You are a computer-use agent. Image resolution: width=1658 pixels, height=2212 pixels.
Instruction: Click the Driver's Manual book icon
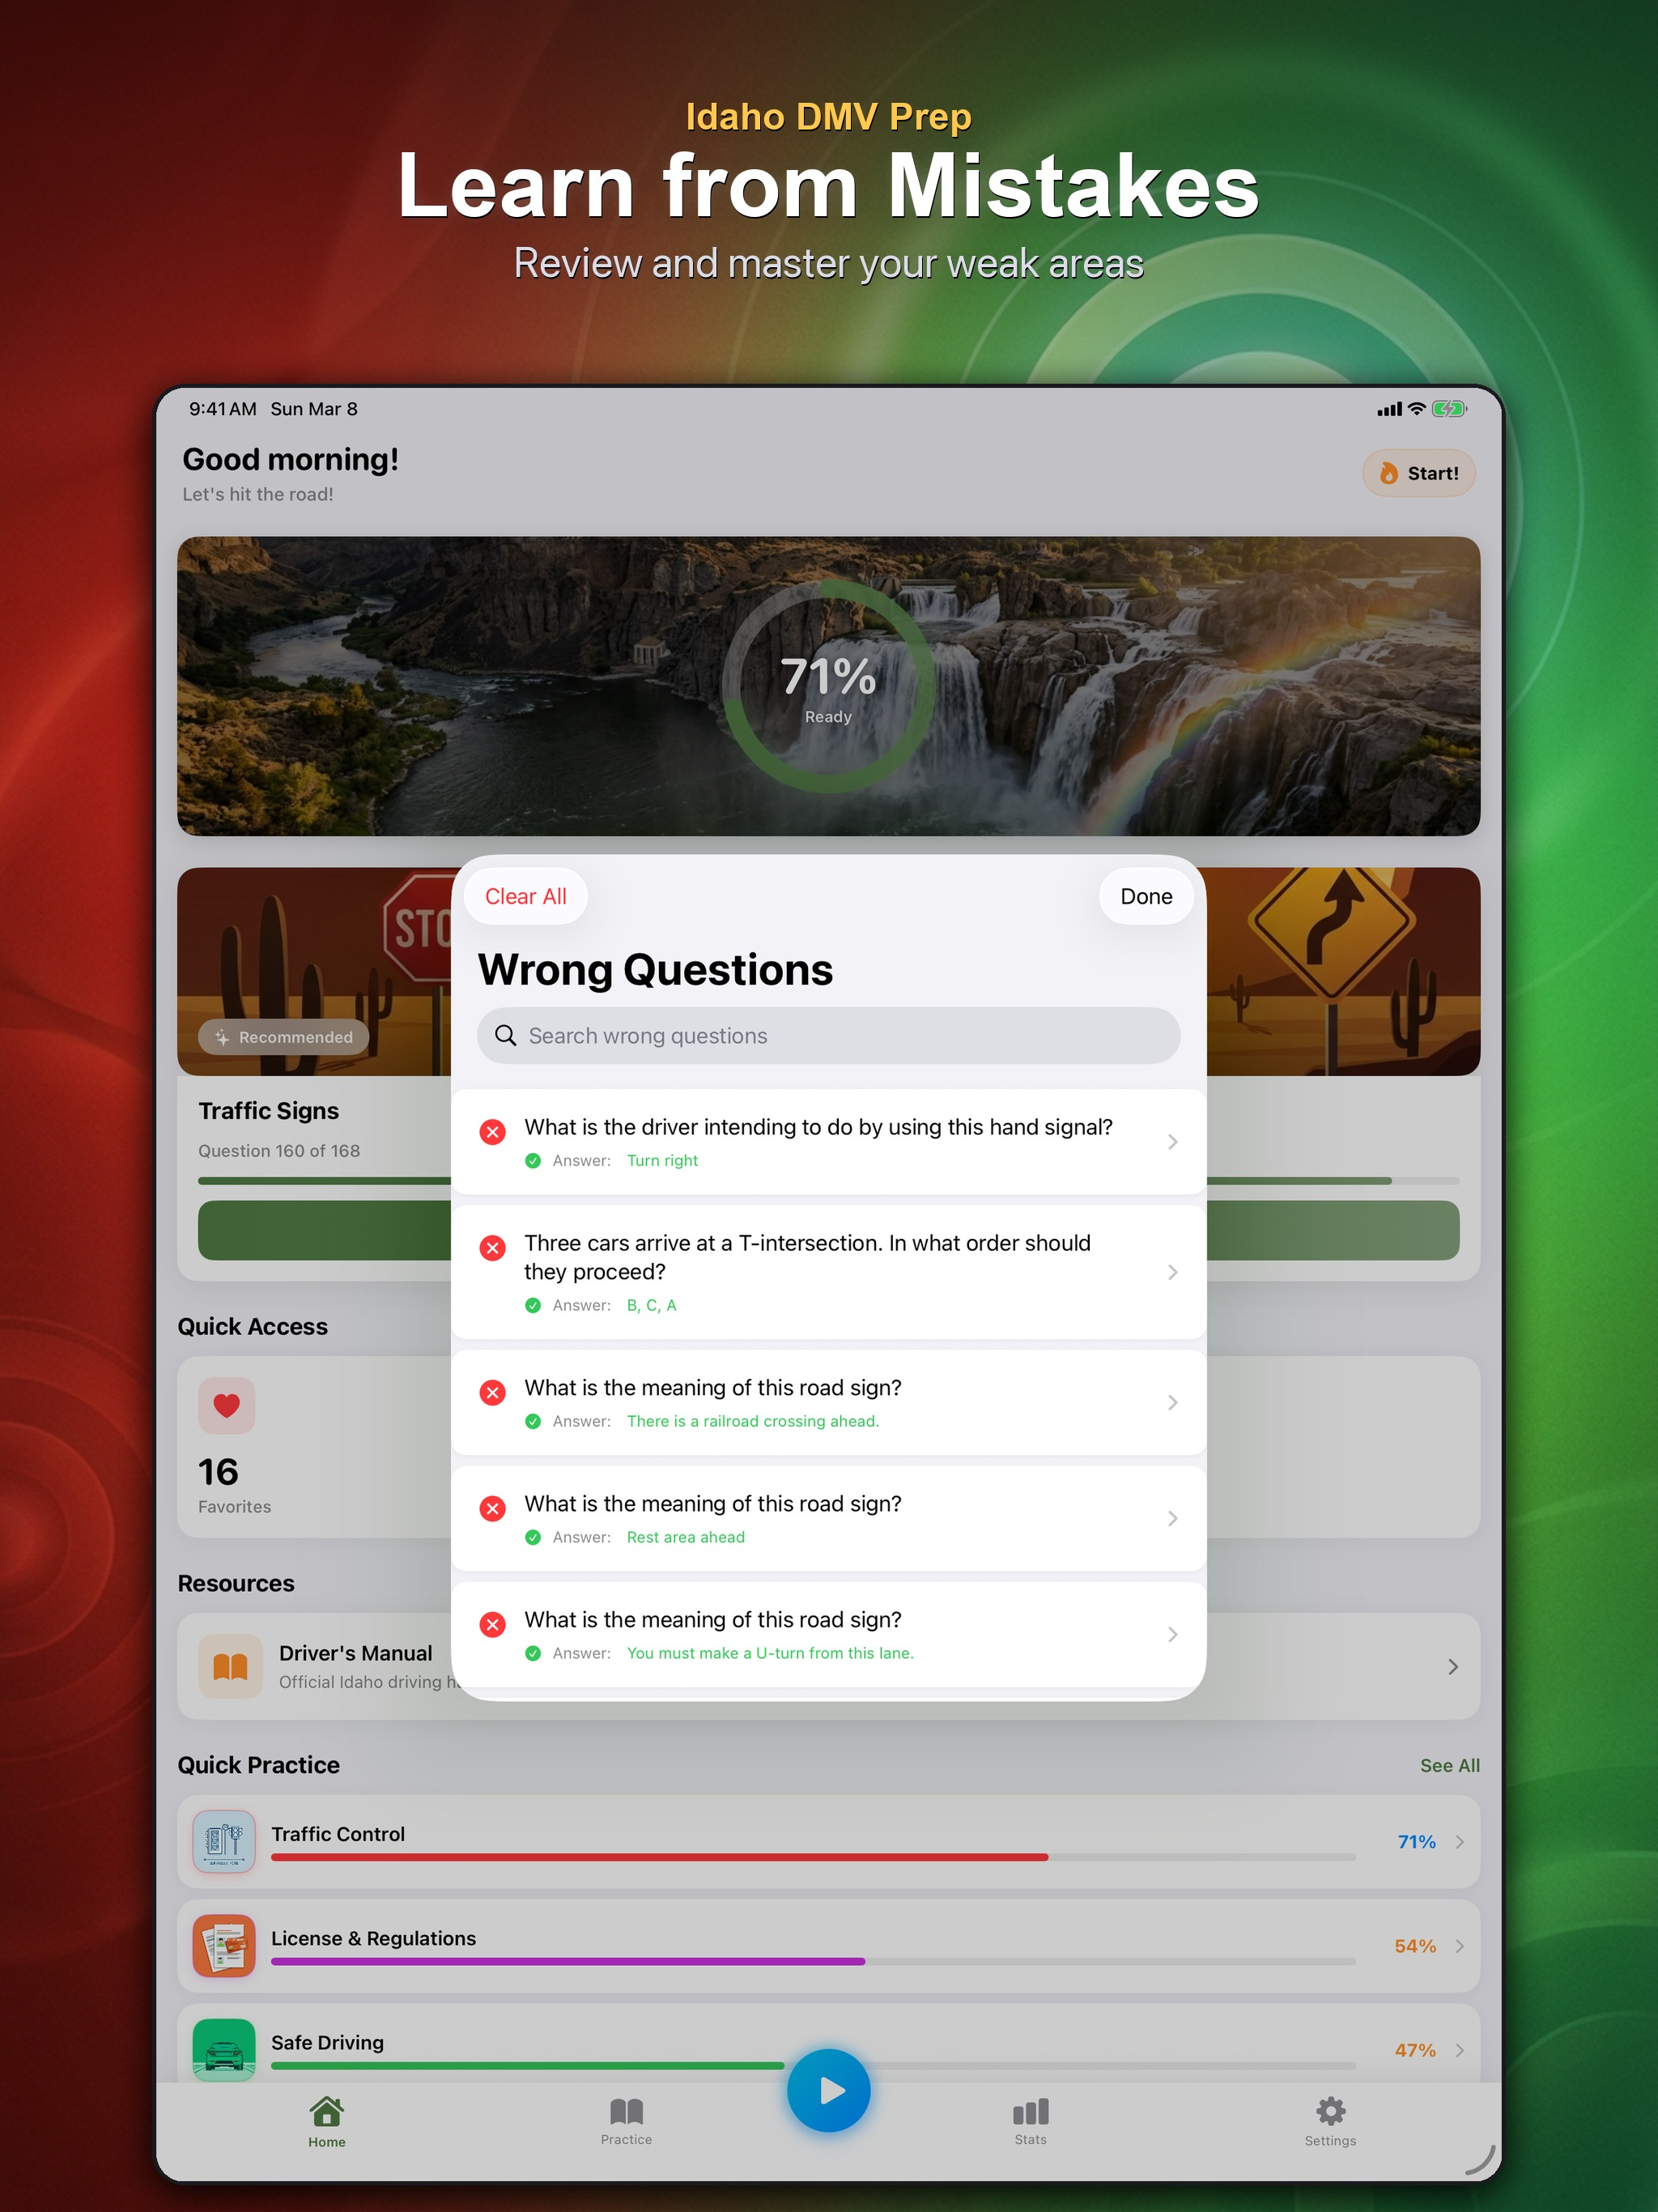pos(230,1666)
